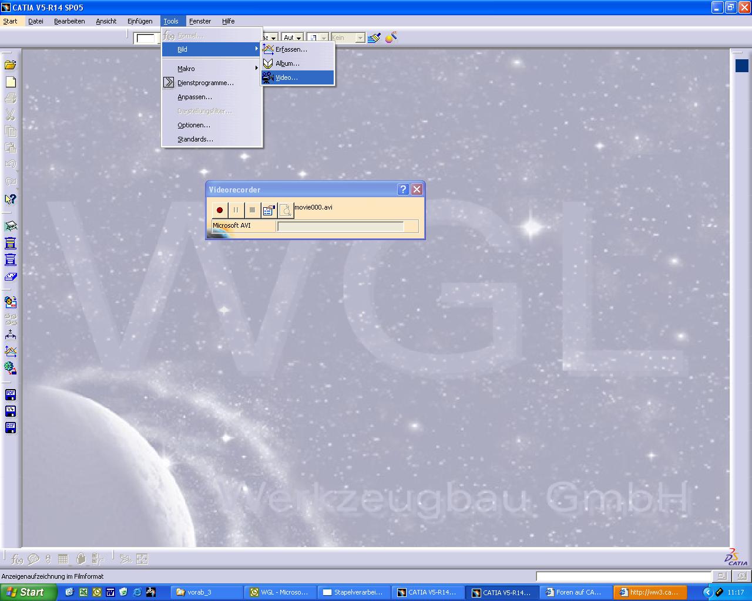The image size is (752, 601).
Task: Switch to Foren auf CA... taskbar window
Action: tap(577, 592)
